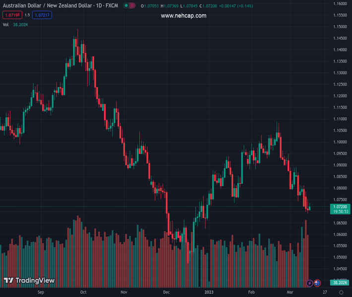Open chart settings gear icon

coord(341,293)
